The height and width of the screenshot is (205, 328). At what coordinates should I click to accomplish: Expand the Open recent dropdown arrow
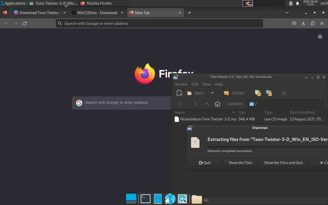tap(212, 93)
